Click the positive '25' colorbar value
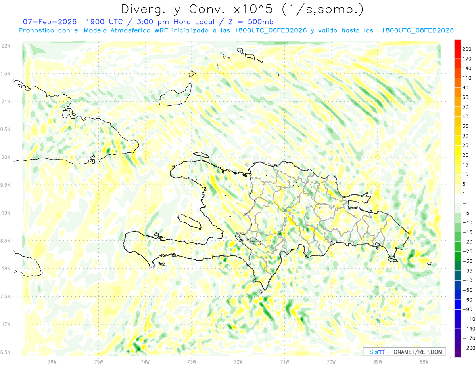The image size is (476, 367). (x=466, y=145)
